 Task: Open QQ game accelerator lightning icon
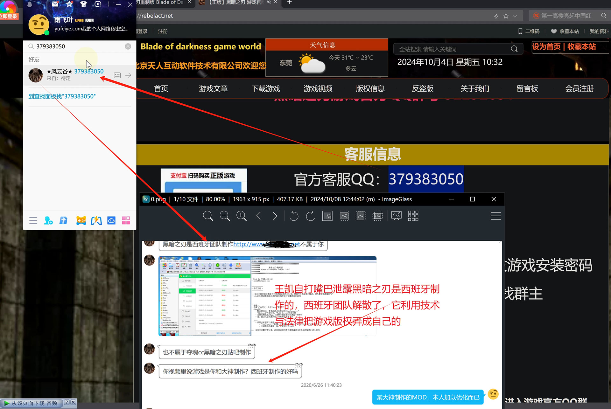point(96,220)
